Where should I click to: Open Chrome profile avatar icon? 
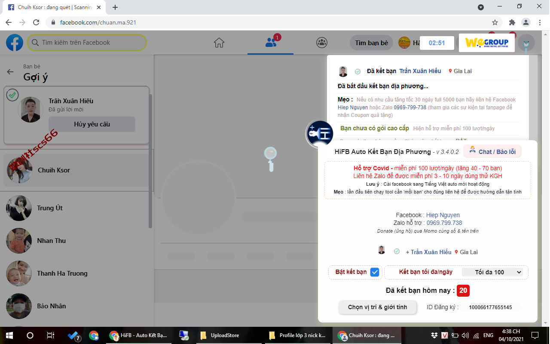(x=526, y=22)
